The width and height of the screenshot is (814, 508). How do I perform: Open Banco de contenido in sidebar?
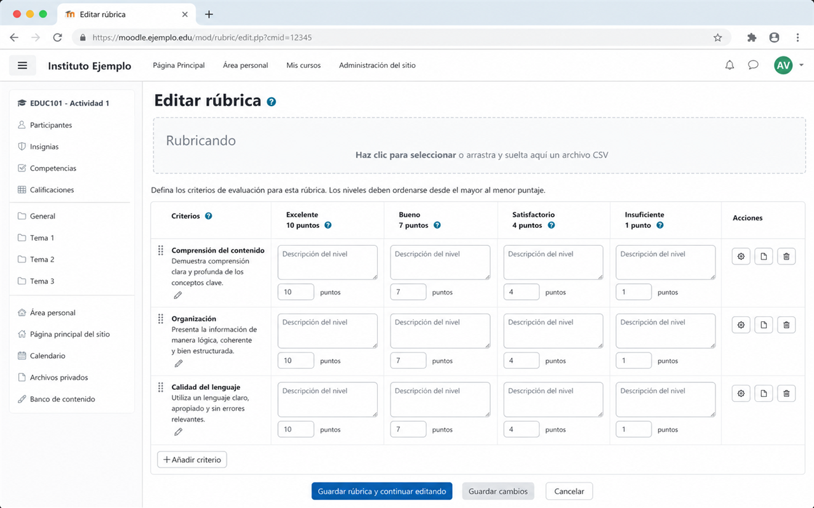62,399
